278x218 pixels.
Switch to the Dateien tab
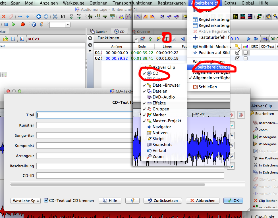point(99,32)
